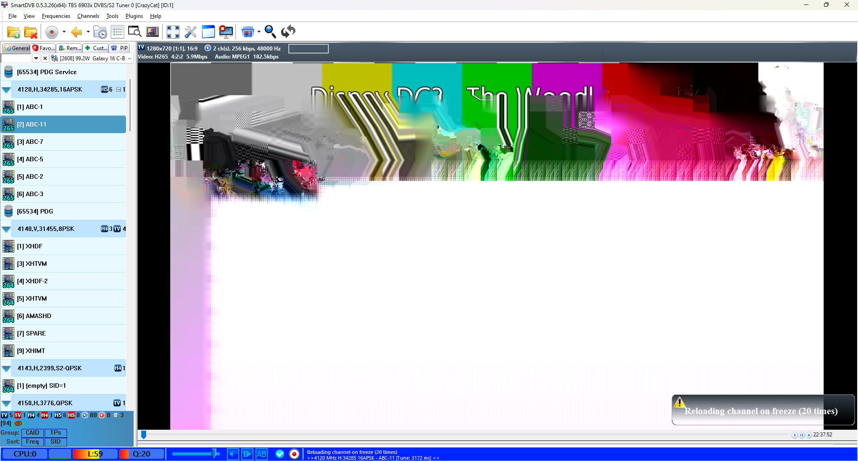Switch to the PIP tab
858x461 pixels.
(120, 48)
